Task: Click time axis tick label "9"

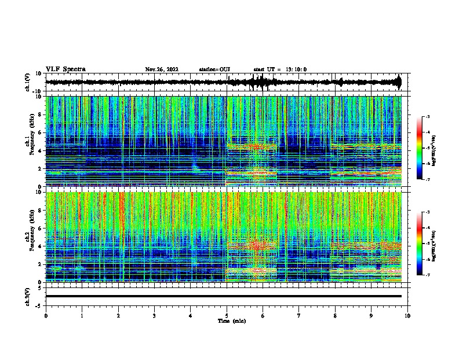Action: 371,316
